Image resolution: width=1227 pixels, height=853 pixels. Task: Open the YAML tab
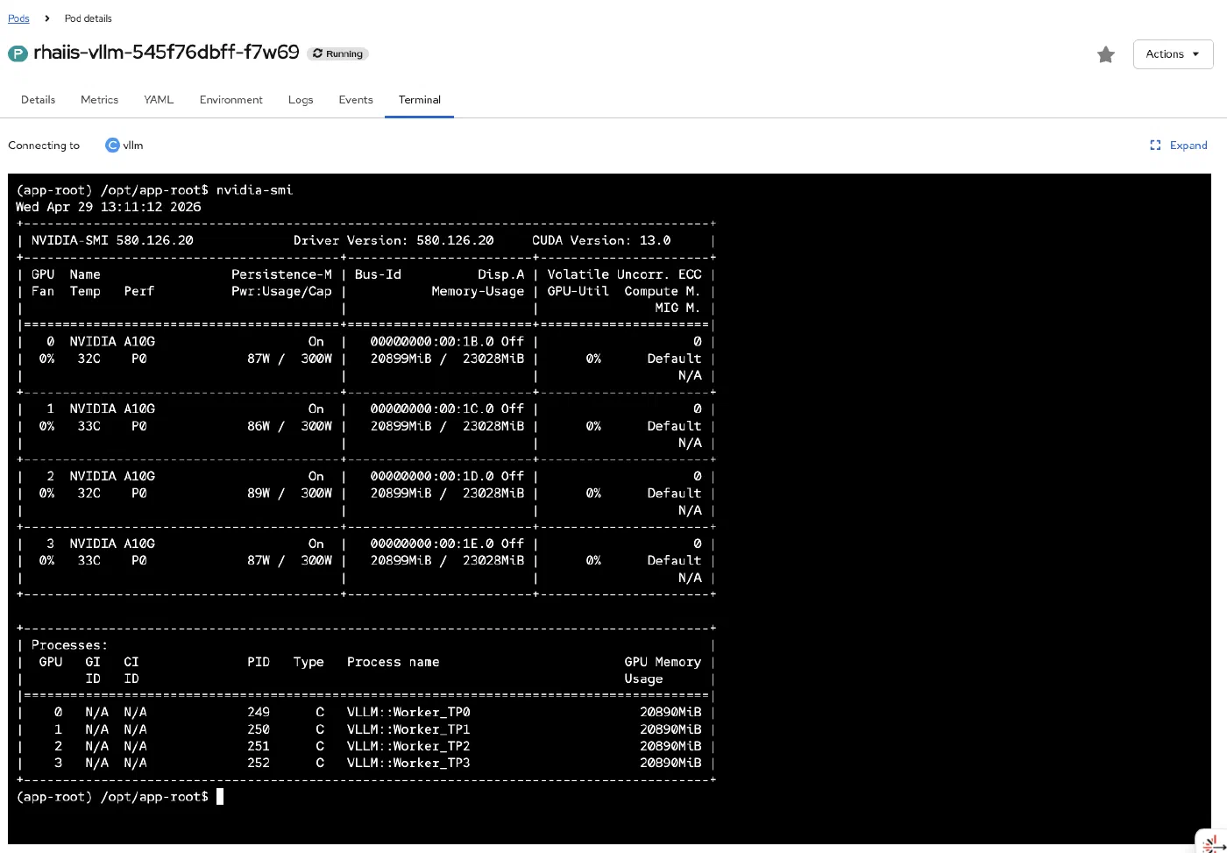tap(159, 100)
